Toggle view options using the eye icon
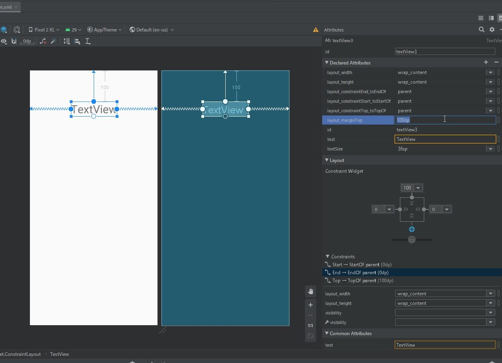 (4, 41)
